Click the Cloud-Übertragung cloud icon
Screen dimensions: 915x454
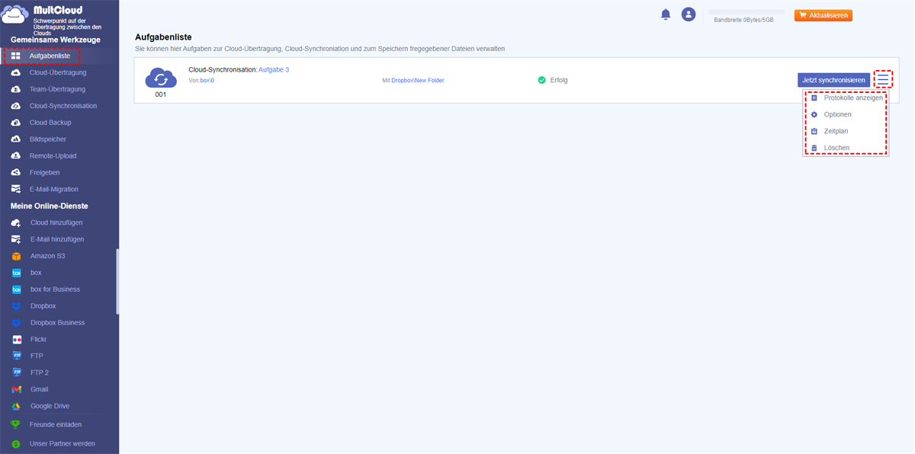pos(16,73)
